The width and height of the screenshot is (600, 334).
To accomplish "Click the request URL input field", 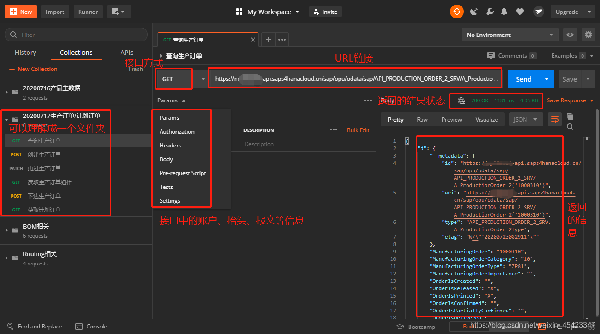I will [x=356, y=79].
